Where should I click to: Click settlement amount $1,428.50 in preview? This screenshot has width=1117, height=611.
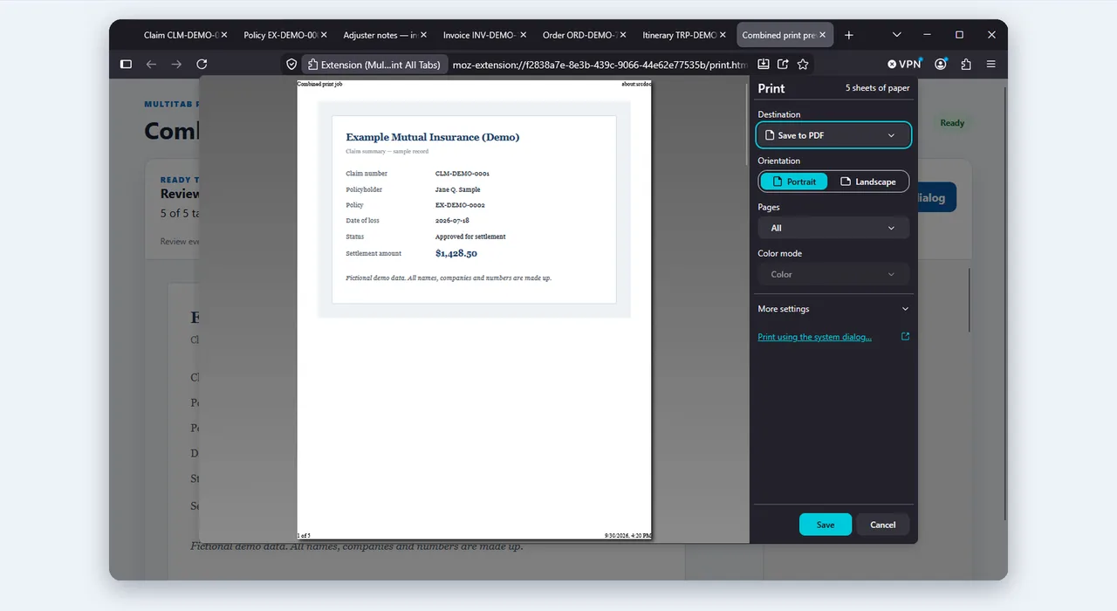[456, 253]
